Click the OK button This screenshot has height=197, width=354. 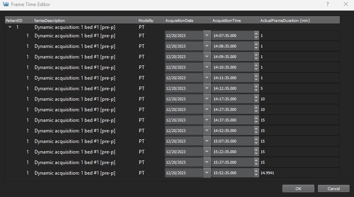(298, 188)
